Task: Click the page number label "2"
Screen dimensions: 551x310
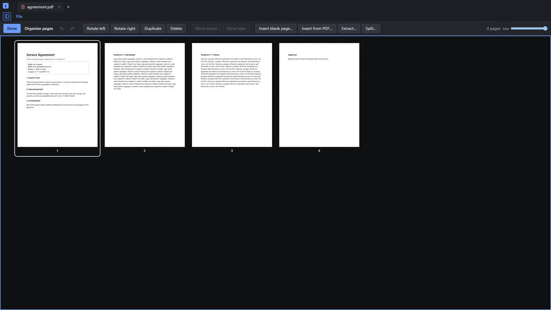Action: [145, 151]
